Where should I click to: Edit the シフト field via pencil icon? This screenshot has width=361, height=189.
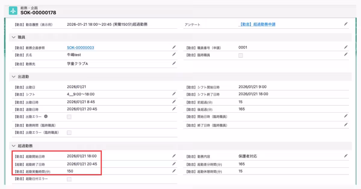[x=174, y=94]
